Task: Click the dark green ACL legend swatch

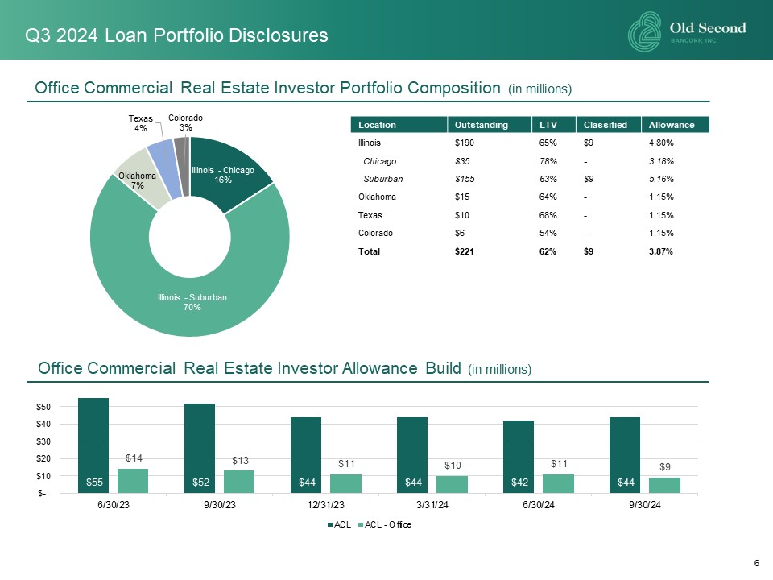Action: 329,525
